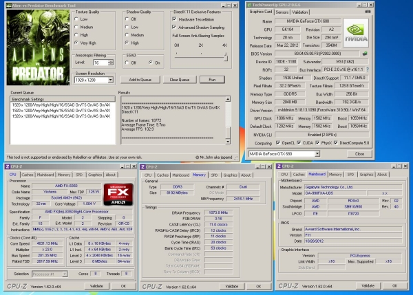Click the Gigabyte Technology manufacturer field
Screen dimensions: 413x295
click(353, 187)
